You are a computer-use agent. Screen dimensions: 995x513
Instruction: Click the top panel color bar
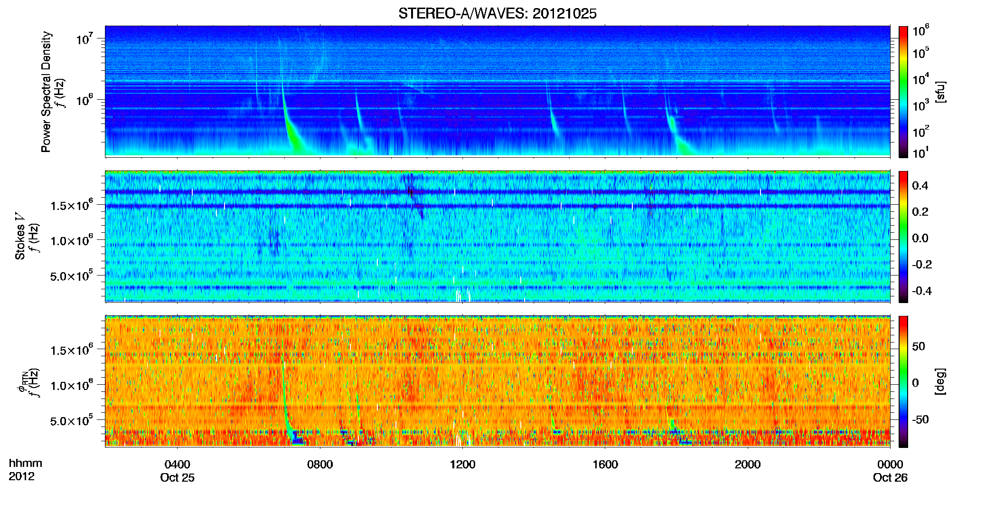(903, 92)
